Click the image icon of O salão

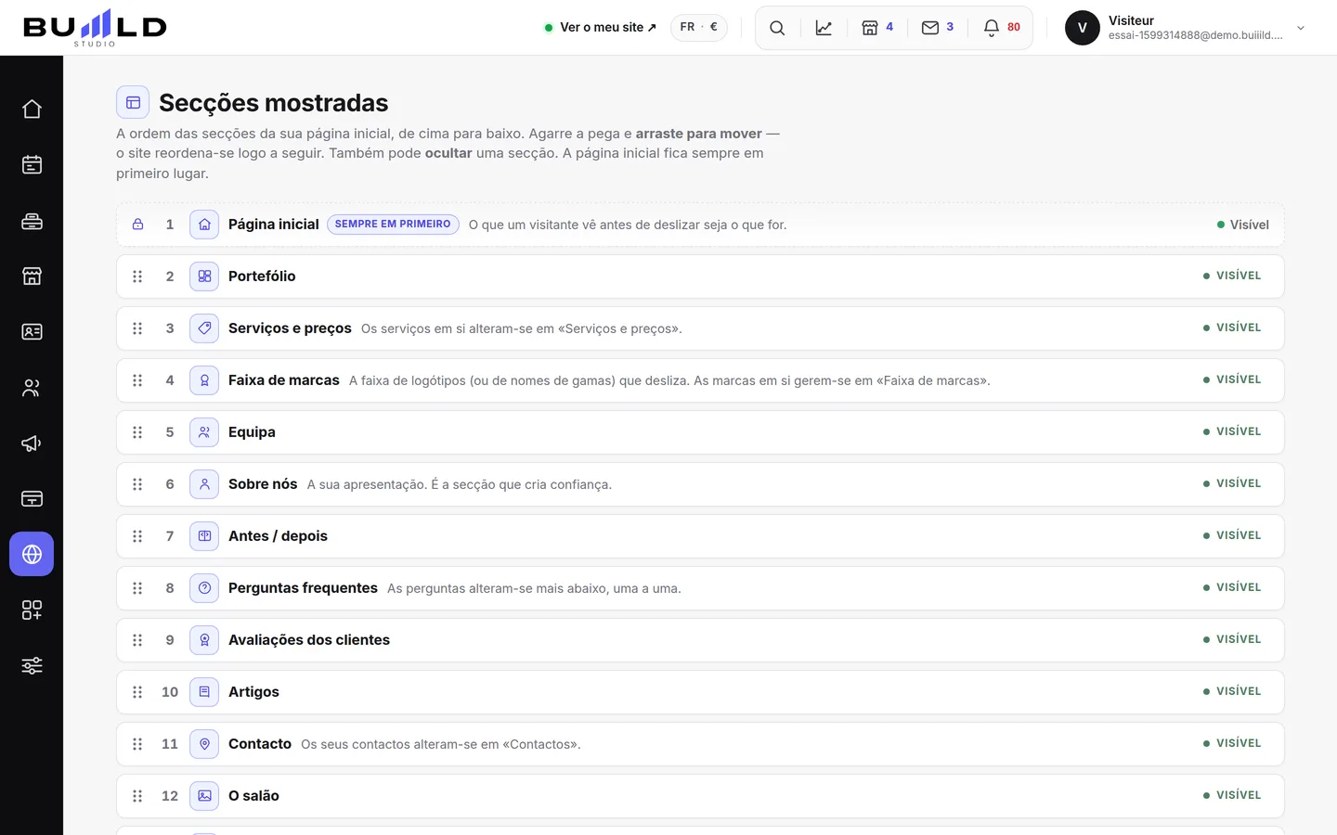point(204,796)
